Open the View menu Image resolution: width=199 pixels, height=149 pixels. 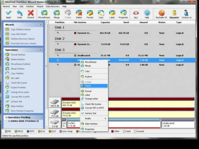click(15, 7)
